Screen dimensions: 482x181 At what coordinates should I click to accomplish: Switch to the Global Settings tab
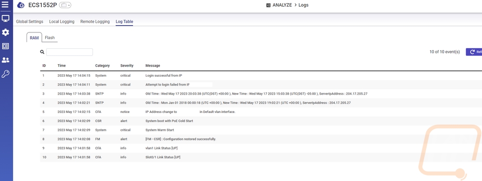[x=29, y=22]
